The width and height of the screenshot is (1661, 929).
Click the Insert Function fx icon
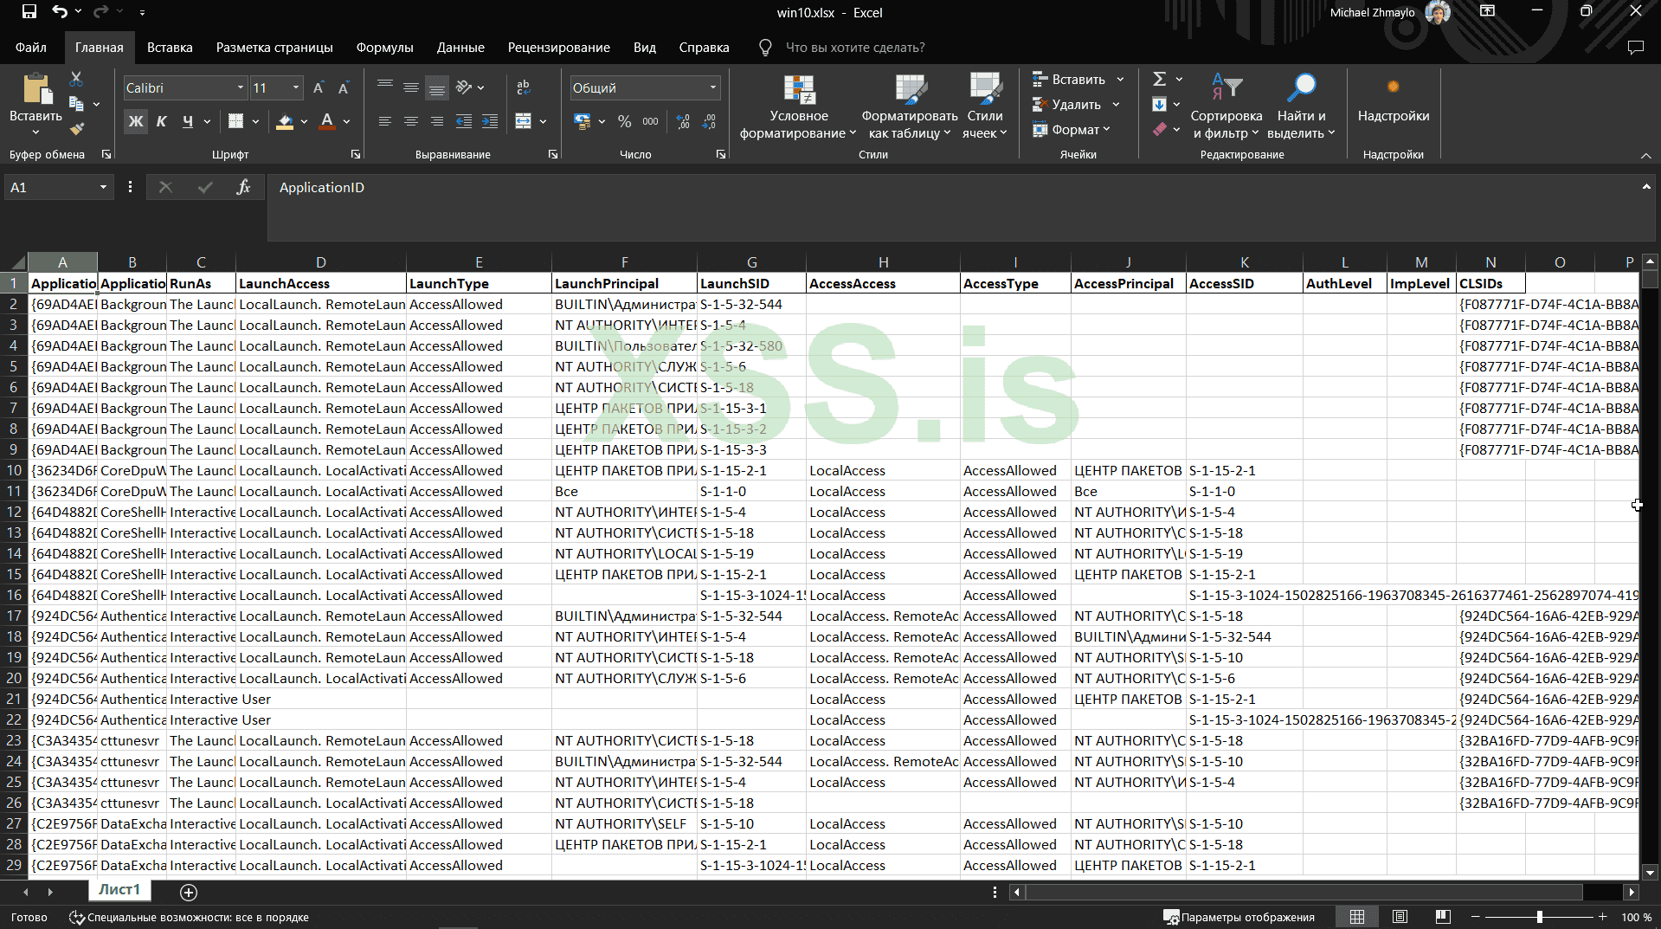(x=243, y=187)
